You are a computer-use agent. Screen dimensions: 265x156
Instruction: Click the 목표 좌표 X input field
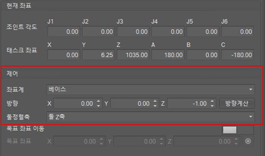[75, 141]
